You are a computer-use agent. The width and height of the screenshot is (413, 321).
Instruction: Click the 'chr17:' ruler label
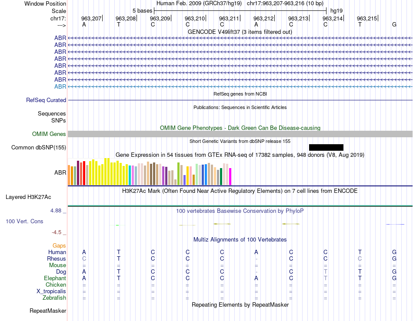(58, 18)
